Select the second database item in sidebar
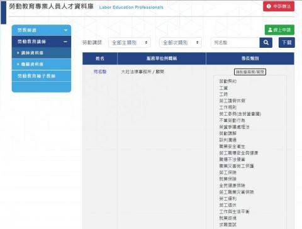 tap(42, 64)
